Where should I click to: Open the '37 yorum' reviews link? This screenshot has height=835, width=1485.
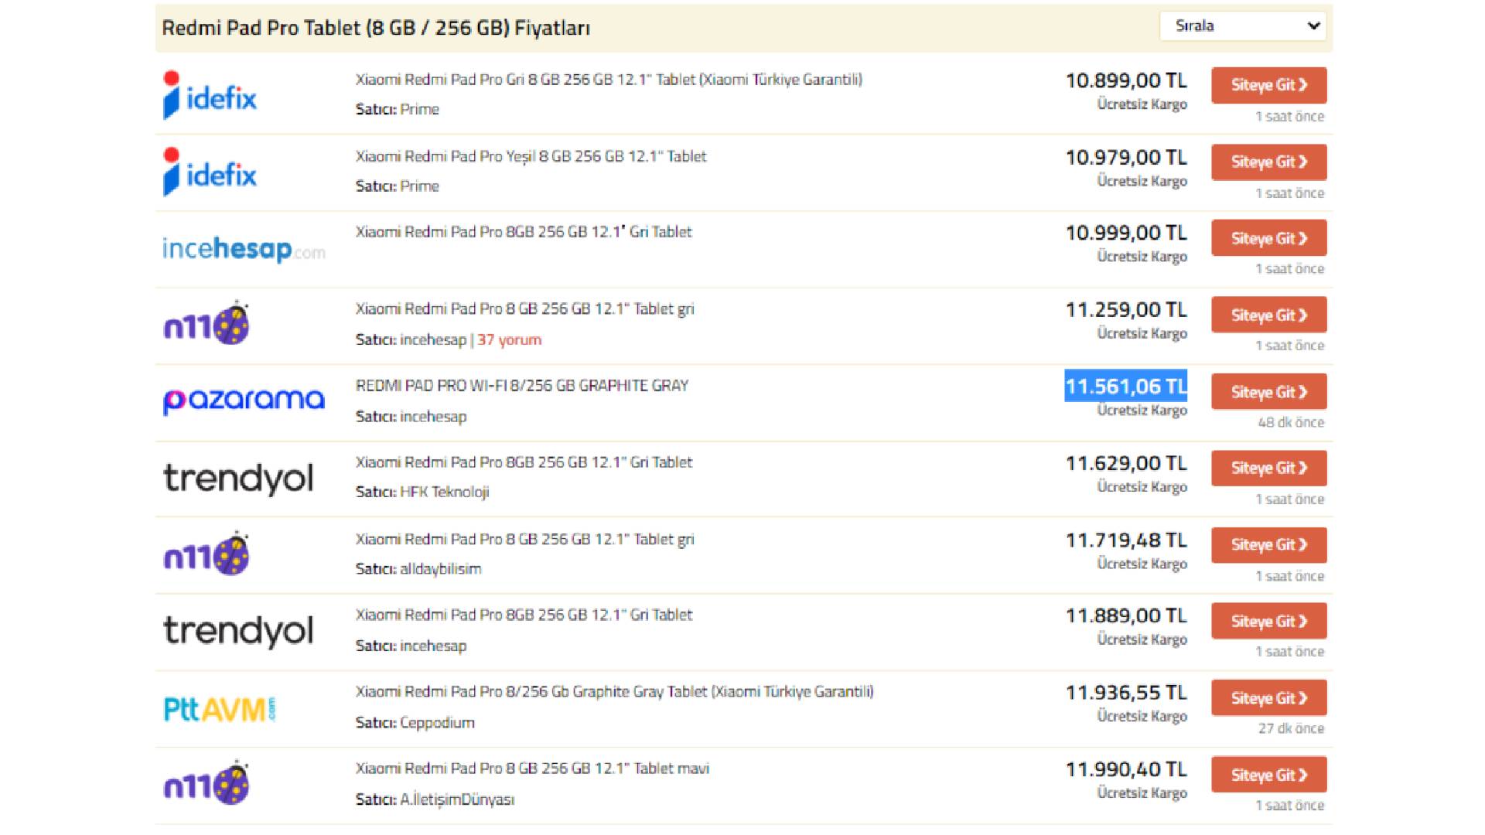[509, 339]
